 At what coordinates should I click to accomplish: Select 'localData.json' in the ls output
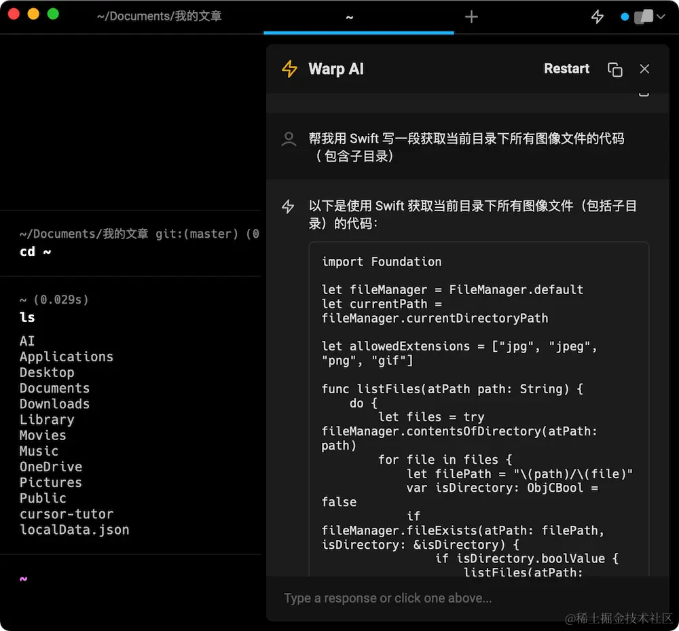[75, 530]
